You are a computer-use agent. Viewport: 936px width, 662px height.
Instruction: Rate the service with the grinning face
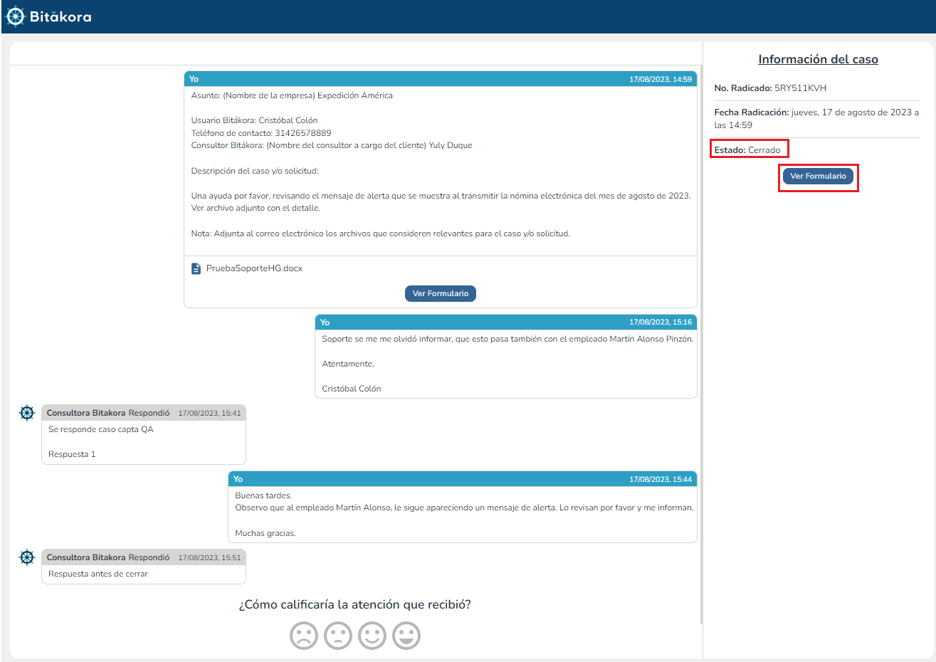pos(406,636)
